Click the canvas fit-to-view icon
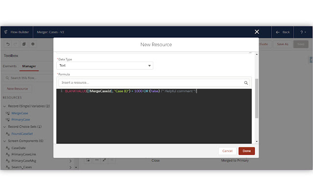 [104, 160]
